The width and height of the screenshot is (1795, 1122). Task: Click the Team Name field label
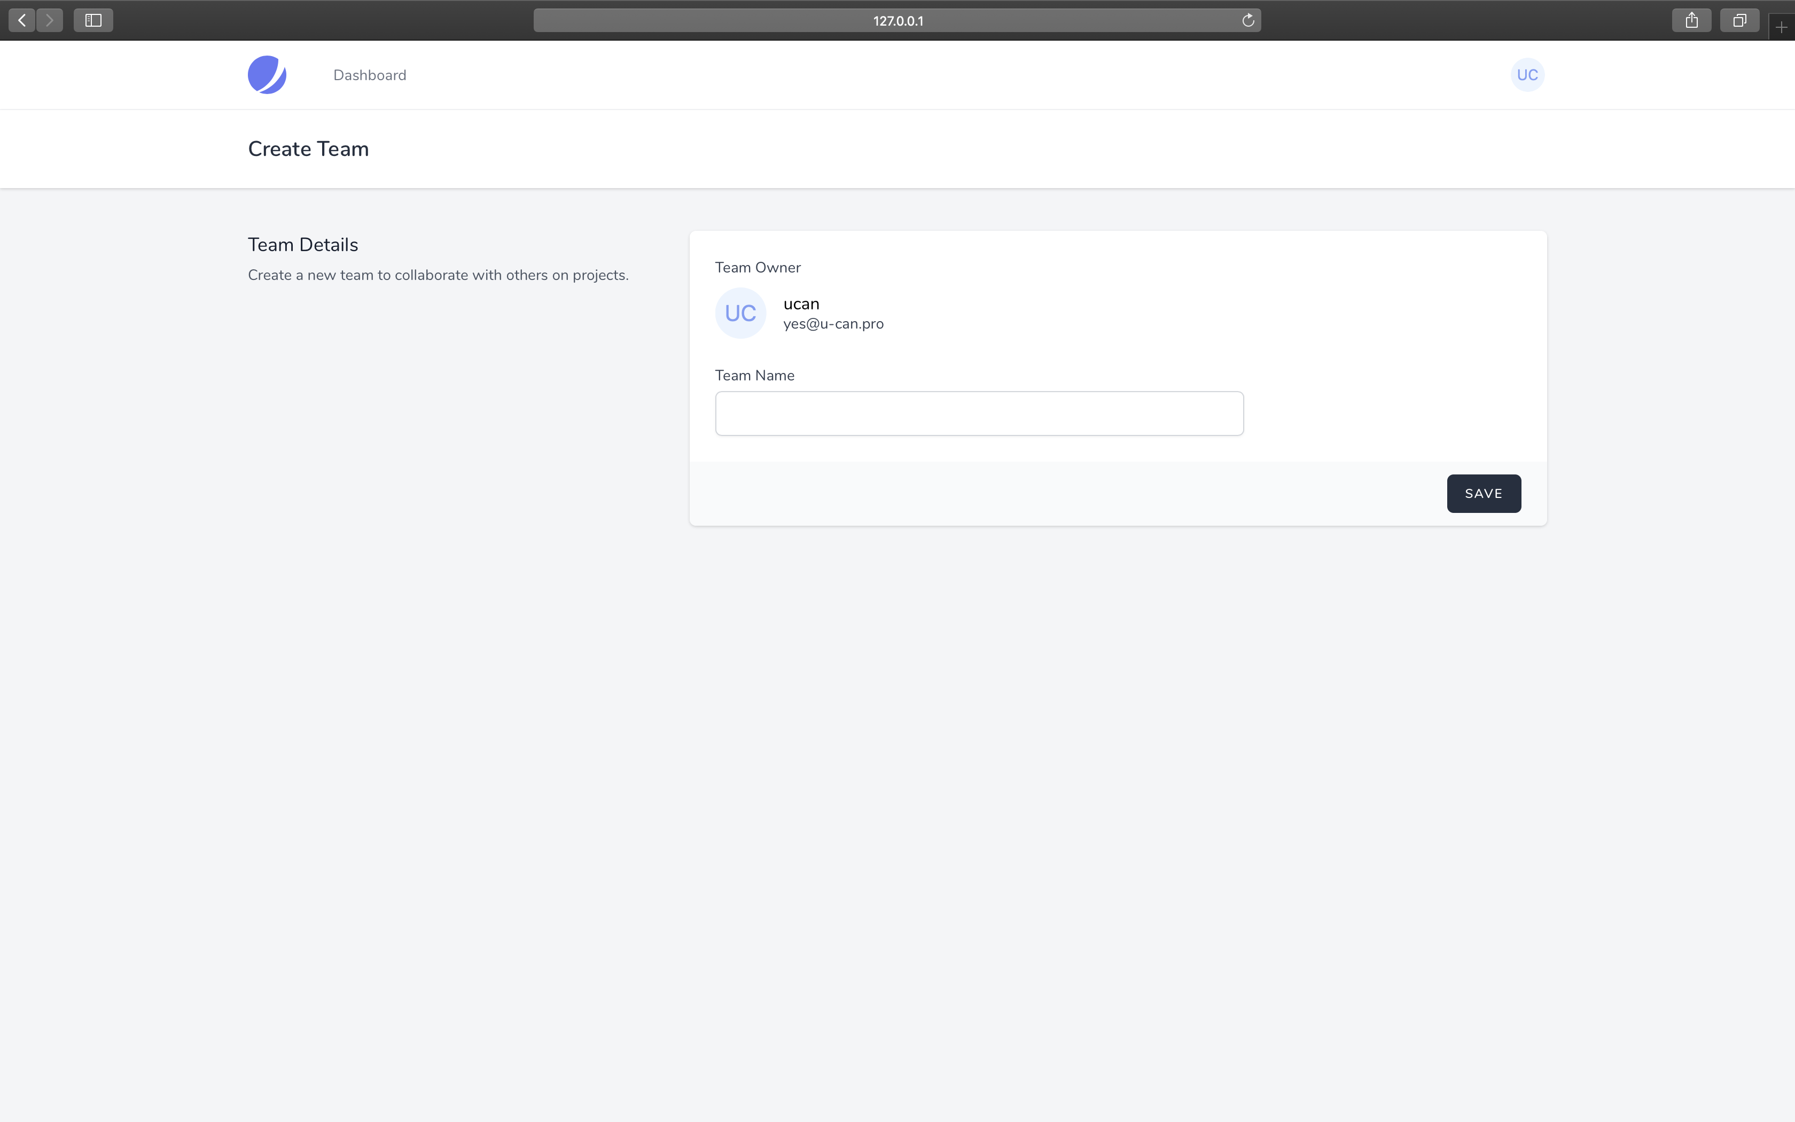[754, 375]
